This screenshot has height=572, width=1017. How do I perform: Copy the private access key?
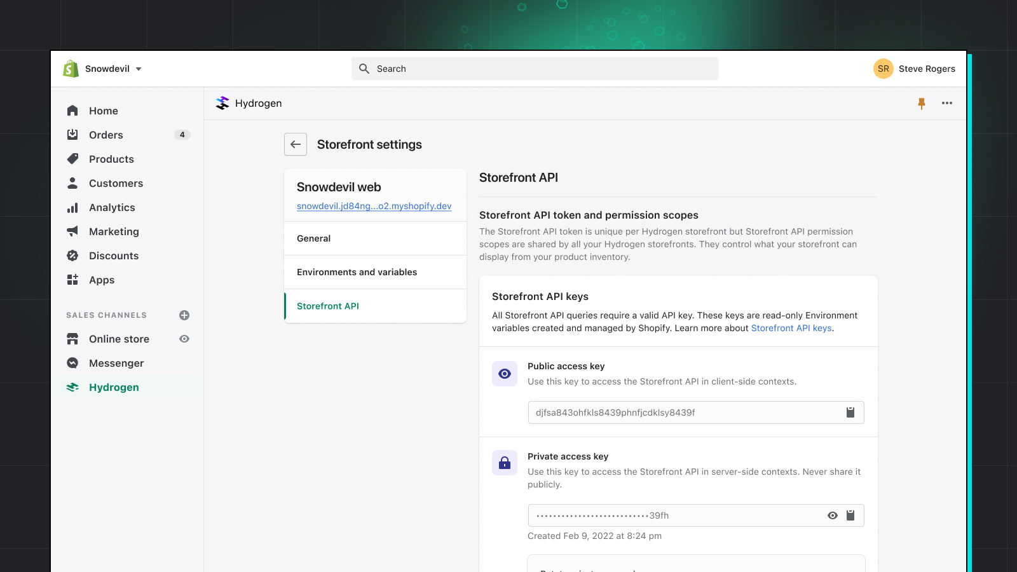[851, 515]
